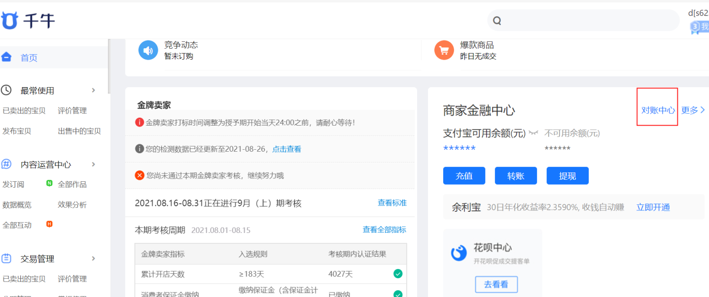Click the 竞争动态 speaker icon
This screenshot has width=709, height=297.
point(148,50)
